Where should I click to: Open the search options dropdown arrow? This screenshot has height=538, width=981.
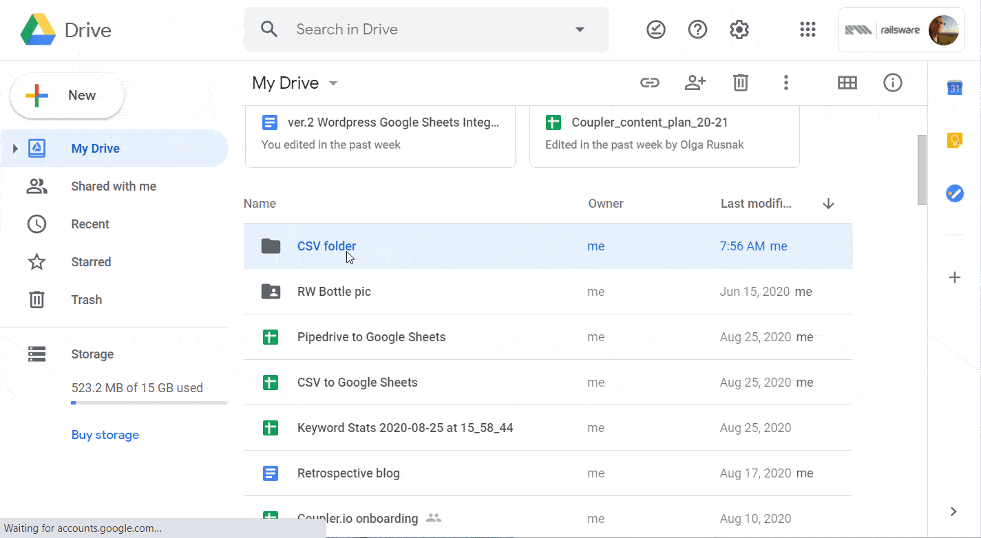coord(580,30)
